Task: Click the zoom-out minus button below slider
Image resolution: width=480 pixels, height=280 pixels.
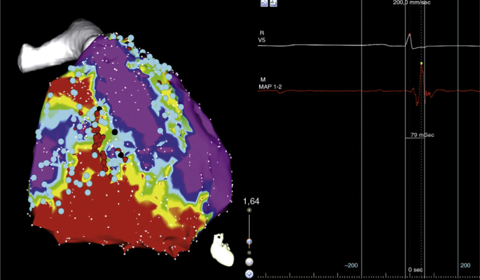Action: click(249, 252)
